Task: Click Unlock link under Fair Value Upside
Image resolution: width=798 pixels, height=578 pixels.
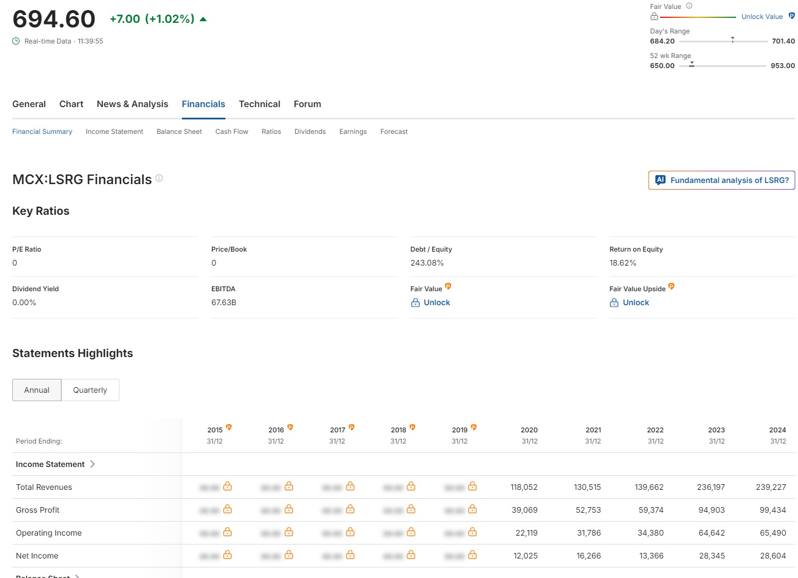Action: (x=636, y=302)
